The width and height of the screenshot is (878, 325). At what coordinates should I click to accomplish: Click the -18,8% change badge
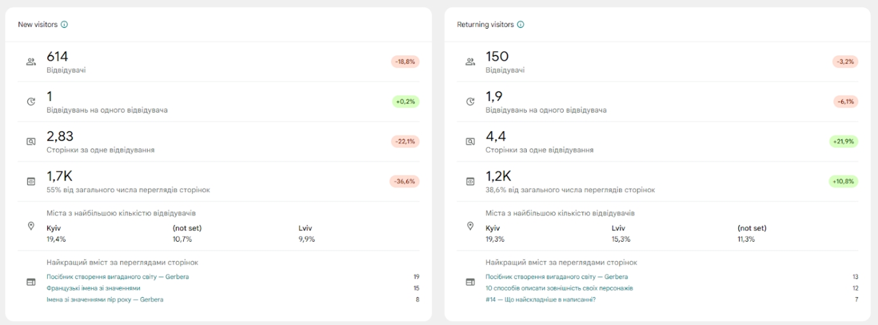pos(405,62)
